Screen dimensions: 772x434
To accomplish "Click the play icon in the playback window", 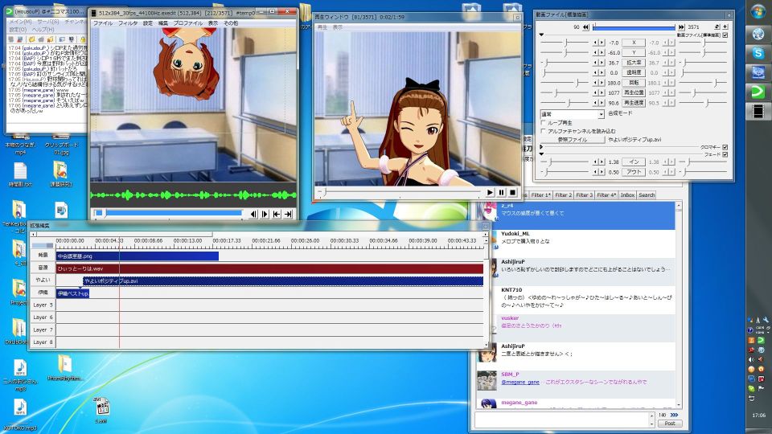I will pos(490,192).
